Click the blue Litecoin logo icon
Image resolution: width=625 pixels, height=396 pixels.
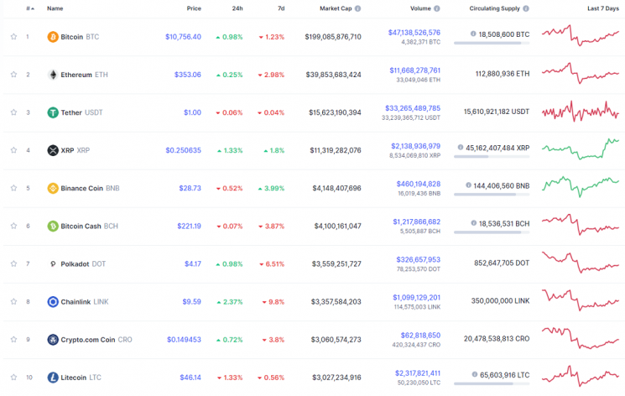[x=53, y=378]
